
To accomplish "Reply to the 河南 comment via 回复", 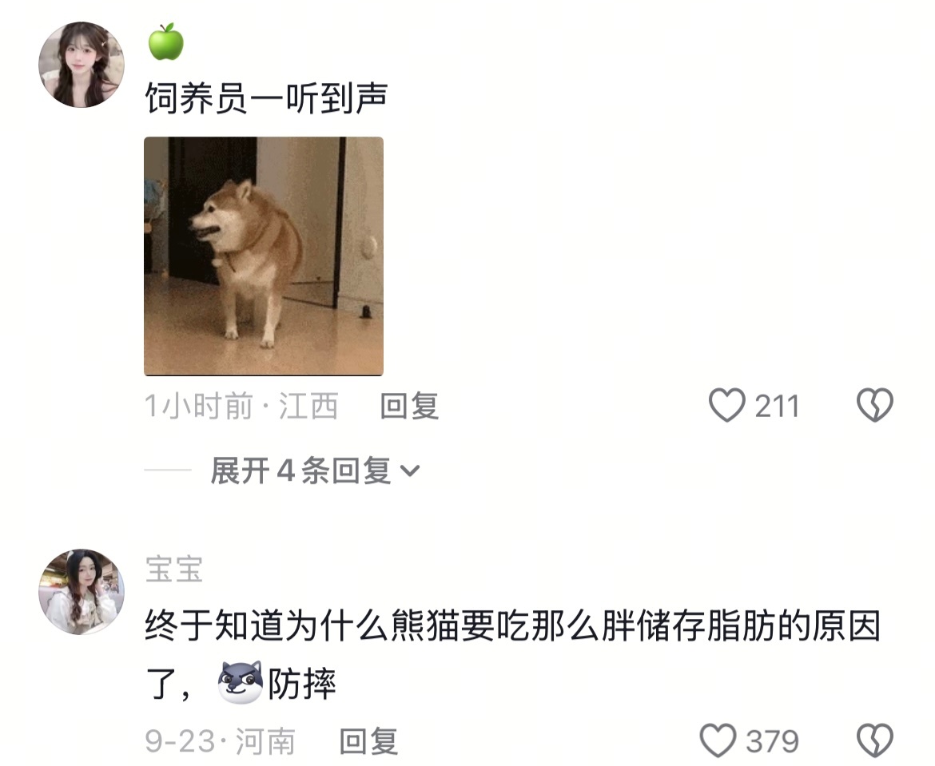I will click(x=368, y=741).
